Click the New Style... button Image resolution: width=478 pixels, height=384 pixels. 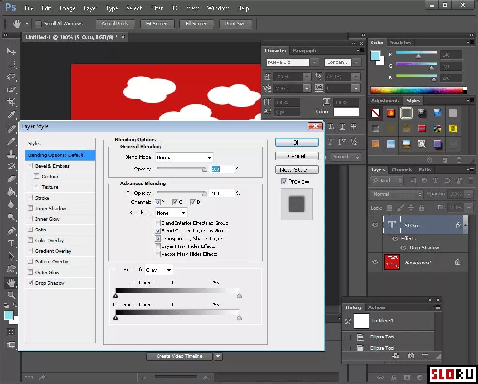[297, 169]
